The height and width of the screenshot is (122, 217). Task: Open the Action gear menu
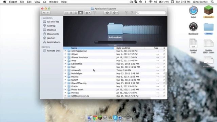[115, 13]
